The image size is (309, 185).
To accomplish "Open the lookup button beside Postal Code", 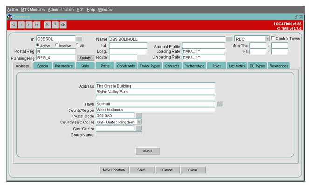I will [139, 116].
